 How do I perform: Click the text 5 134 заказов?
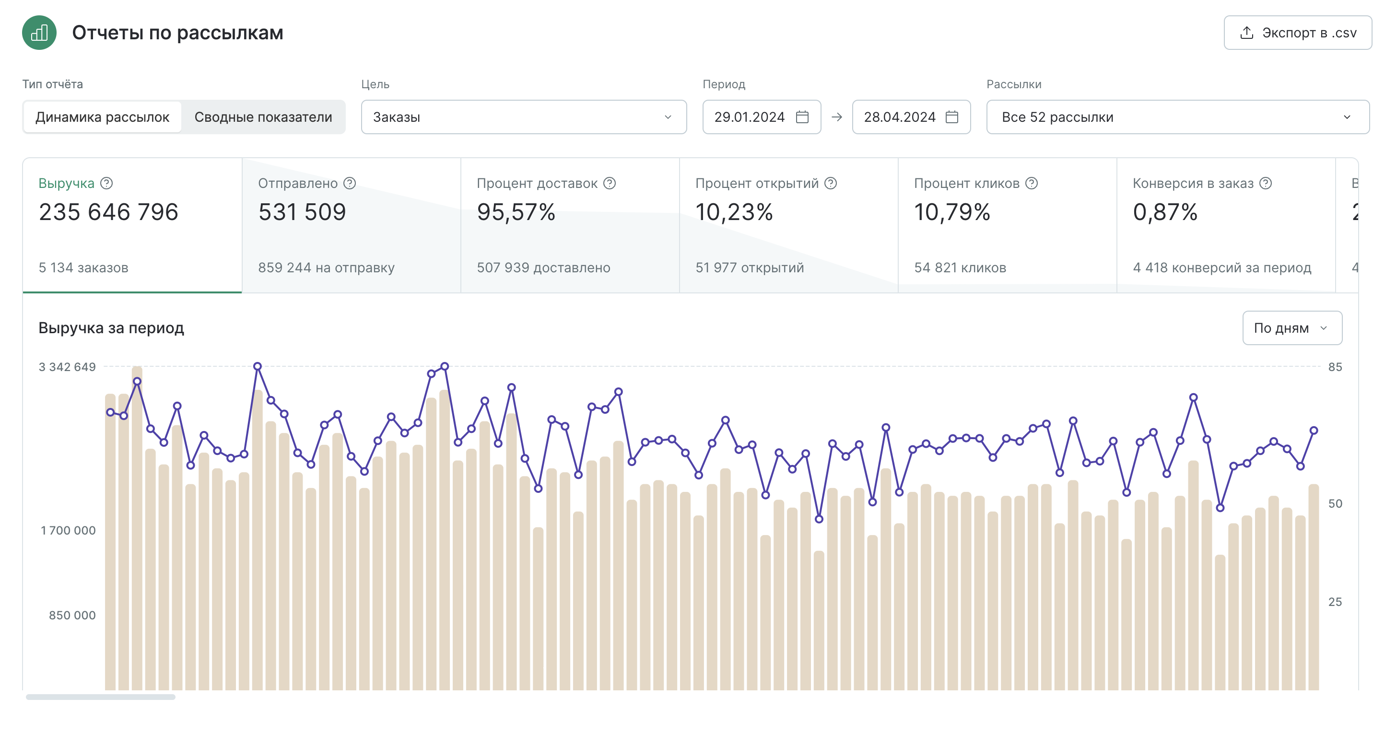pos(83,268)
